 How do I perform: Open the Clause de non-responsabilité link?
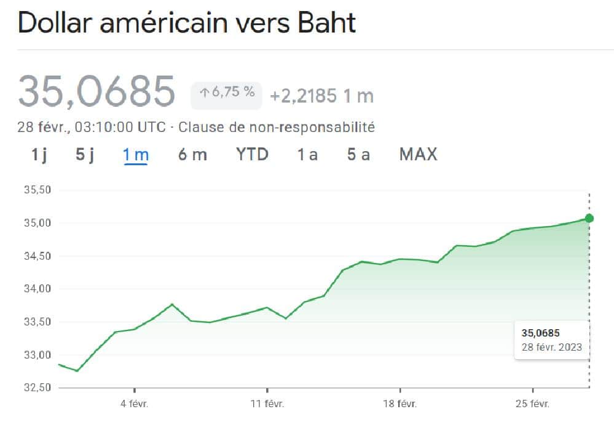pos(277,128)
